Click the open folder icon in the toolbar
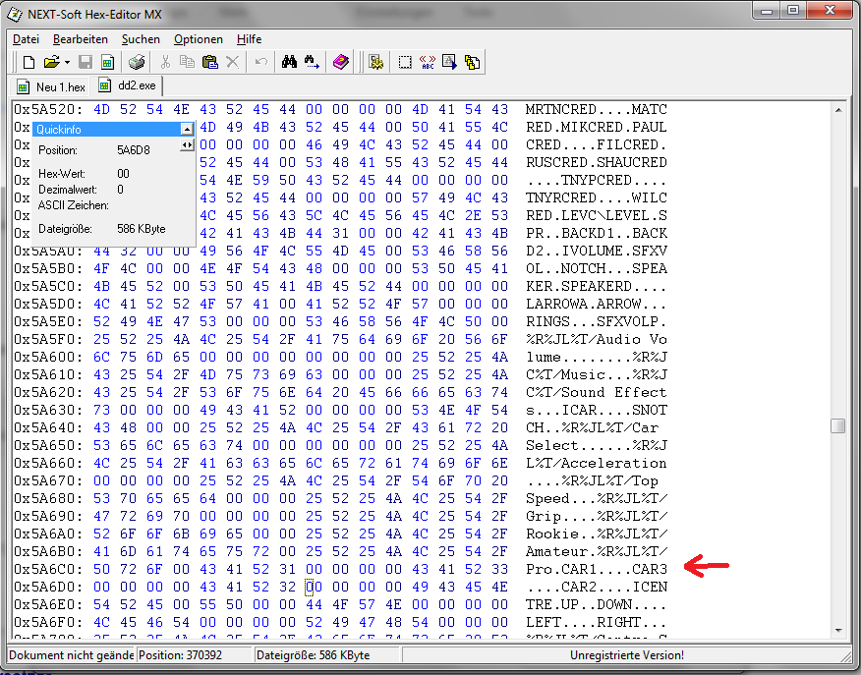This screenshot has height=675, width=861. tap(51, 62)
